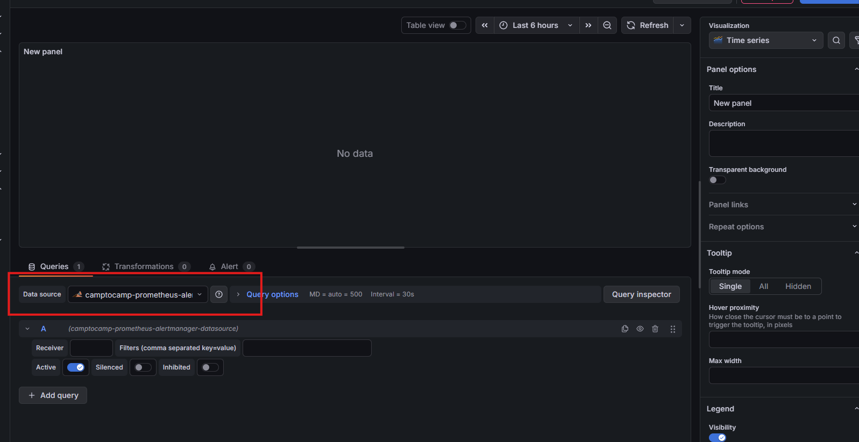This screenshot has width=859, height=442.
Task: Open the Alert tab
Action: [230, 266]
